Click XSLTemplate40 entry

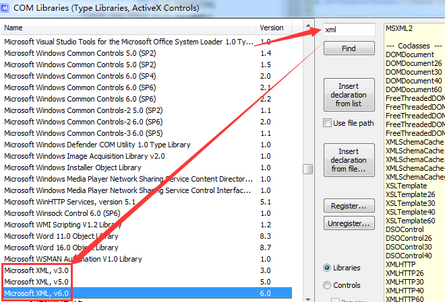(x=411, y=212)
